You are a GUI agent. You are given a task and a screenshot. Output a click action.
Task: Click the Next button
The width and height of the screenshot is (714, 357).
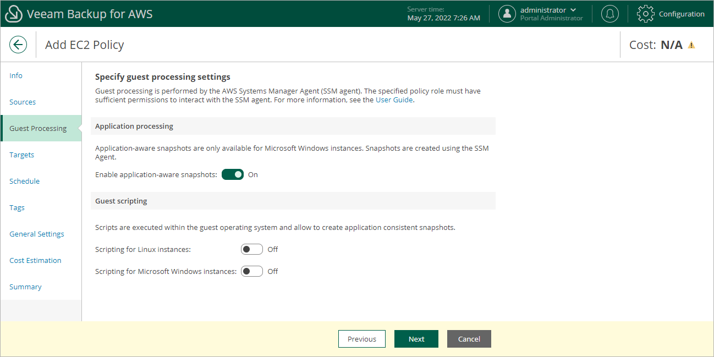coord(416,339)
